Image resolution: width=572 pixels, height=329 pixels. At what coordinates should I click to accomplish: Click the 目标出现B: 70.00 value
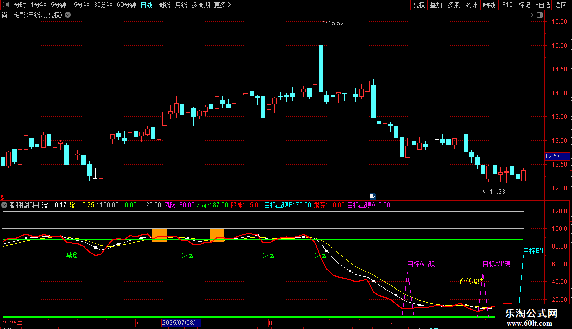tap(288, 205)
